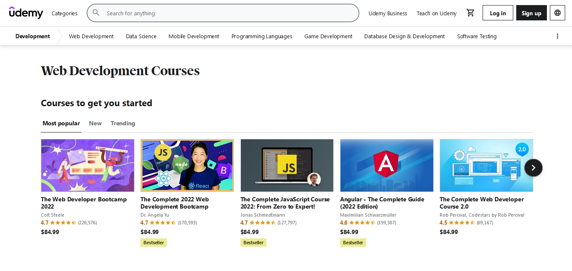Click the Sign up button

point(532,13)
